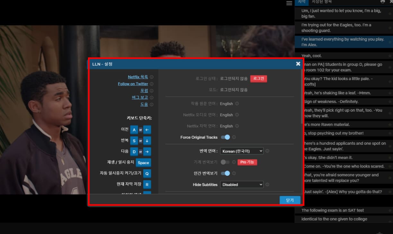Click info icon beside Netflix 오디오 언어

(x=237, y=115)
